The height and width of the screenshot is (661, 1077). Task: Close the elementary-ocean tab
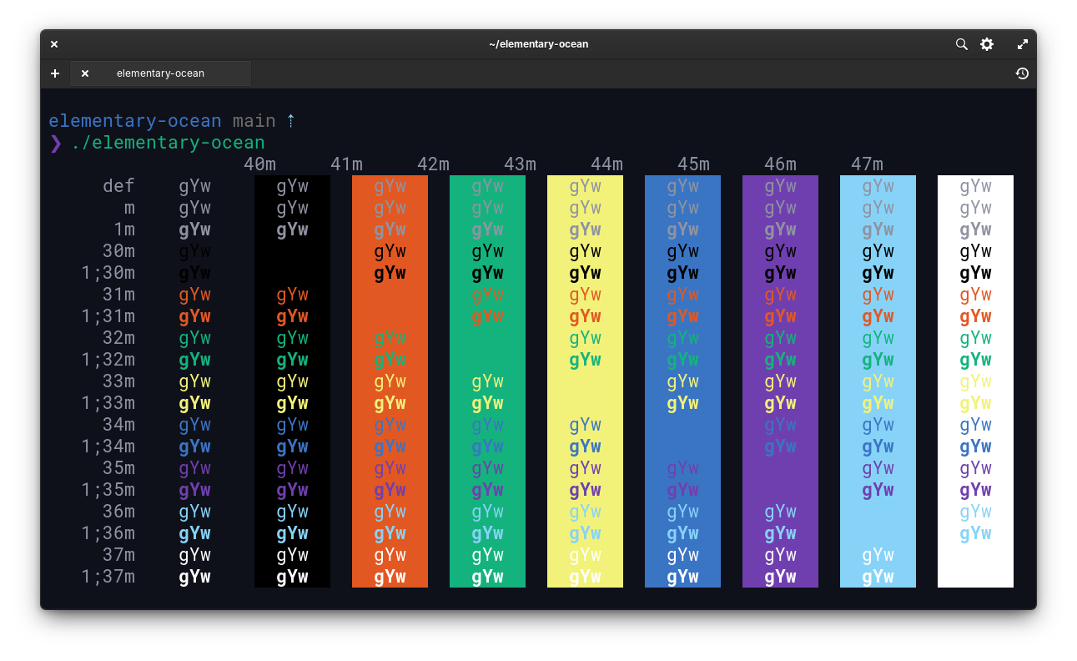[85, 73]
